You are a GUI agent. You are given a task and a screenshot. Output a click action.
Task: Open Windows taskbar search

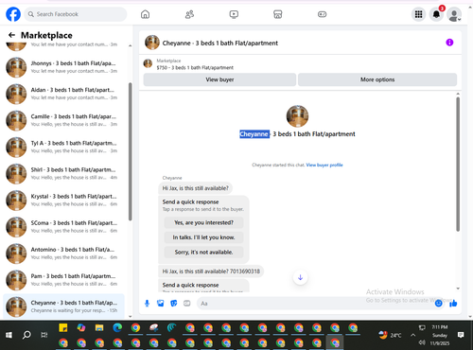pos(26,335)
